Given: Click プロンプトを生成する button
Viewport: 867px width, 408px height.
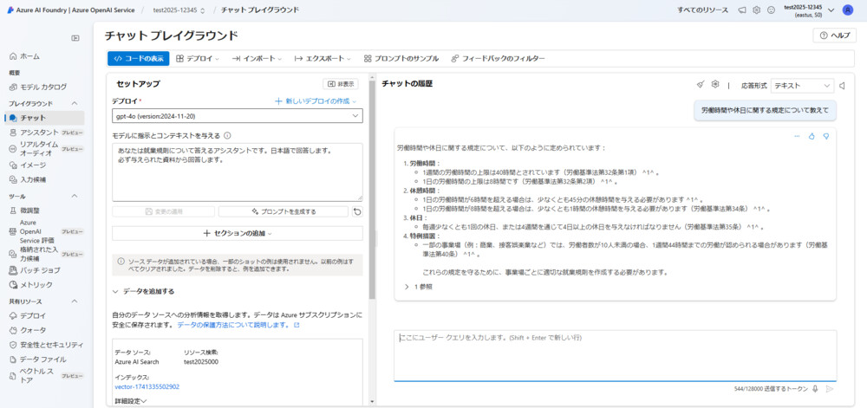Looking at the screenshot, I should coord(284,211).
